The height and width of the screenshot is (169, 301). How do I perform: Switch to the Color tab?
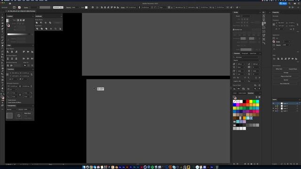[x=235, y=93]
